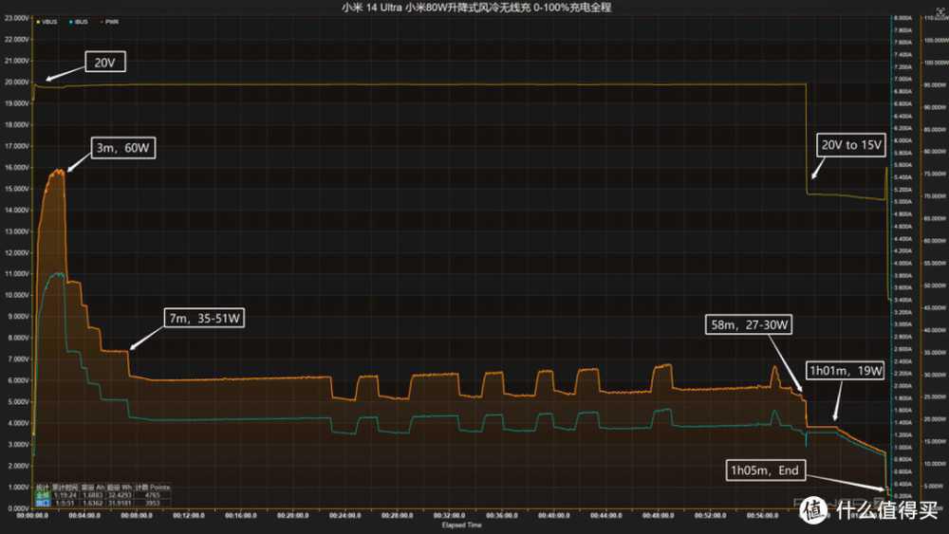
Task: Click the 什么值得买 watermark logo icon
Action: click(813, 509)
